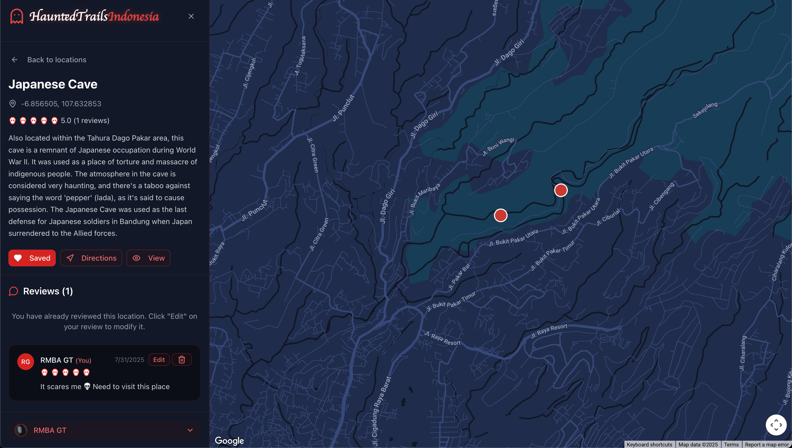792x448 pixels.
Task: Click the RMBA GT profile picture thumbnail
Action: click(21, 430)
